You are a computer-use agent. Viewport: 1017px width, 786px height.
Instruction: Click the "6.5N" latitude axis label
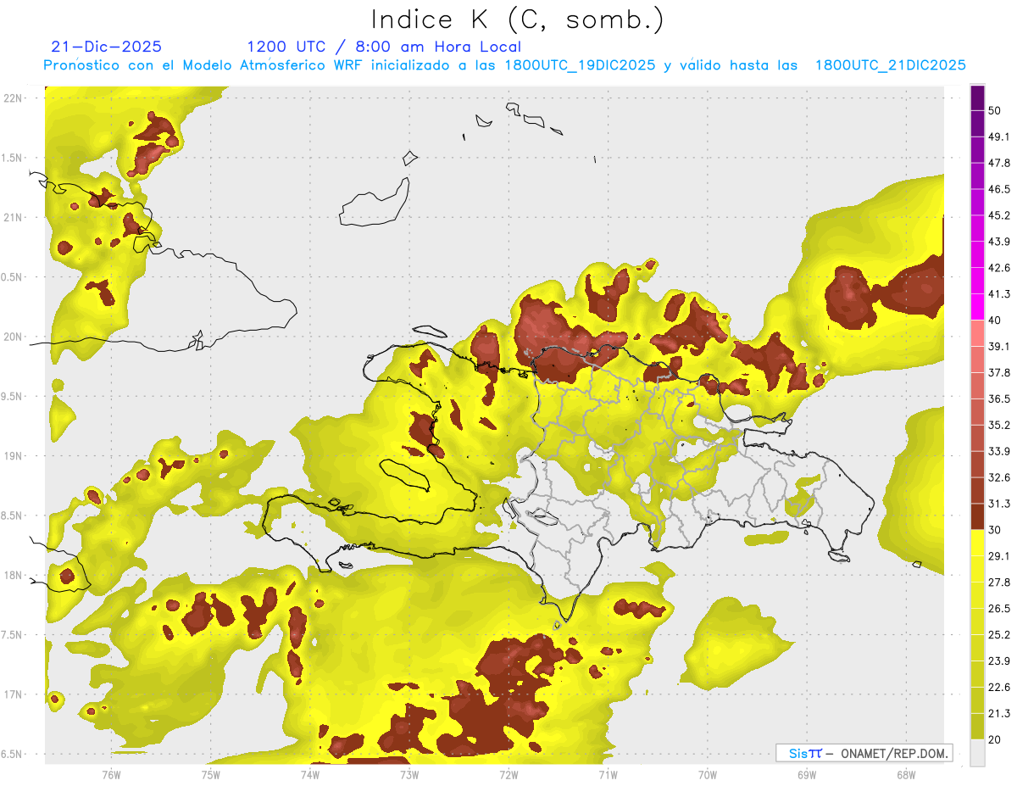coord(13,754)
